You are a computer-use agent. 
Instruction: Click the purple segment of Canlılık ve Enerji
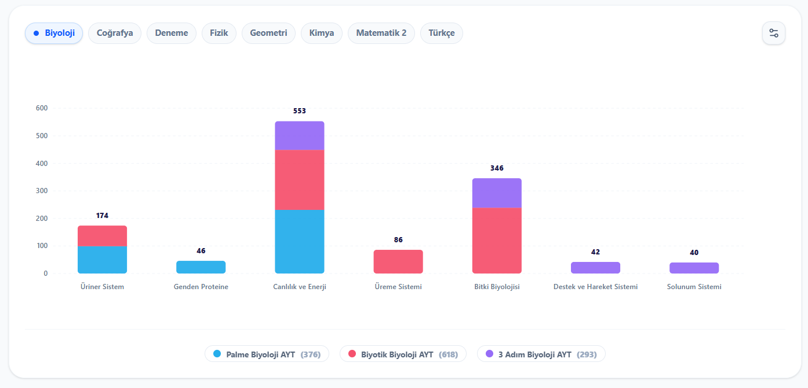299,135
